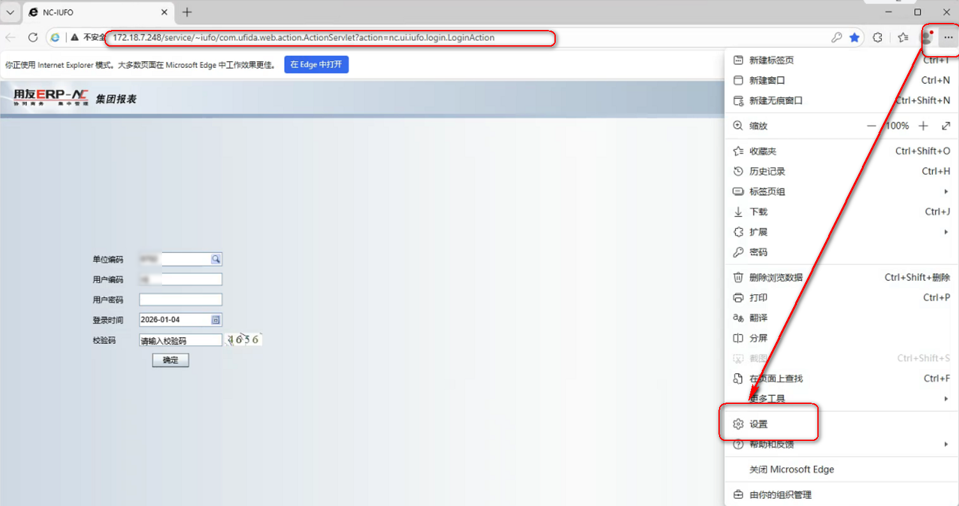Screen dimensions: 959x506
Task: Open the extensions puzzle icon in toolbar
Action: tap(877, 38)
